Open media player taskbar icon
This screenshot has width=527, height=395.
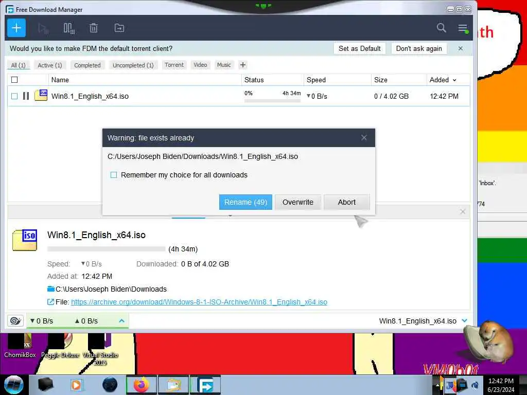[77, 385]
